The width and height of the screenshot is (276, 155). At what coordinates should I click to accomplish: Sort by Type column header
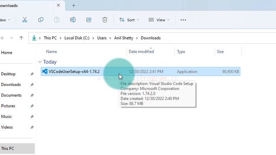pos(181,52)
